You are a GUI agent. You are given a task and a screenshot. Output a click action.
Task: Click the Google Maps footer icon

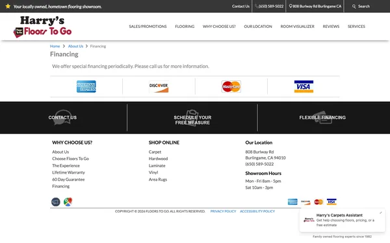tap(68, 202)
